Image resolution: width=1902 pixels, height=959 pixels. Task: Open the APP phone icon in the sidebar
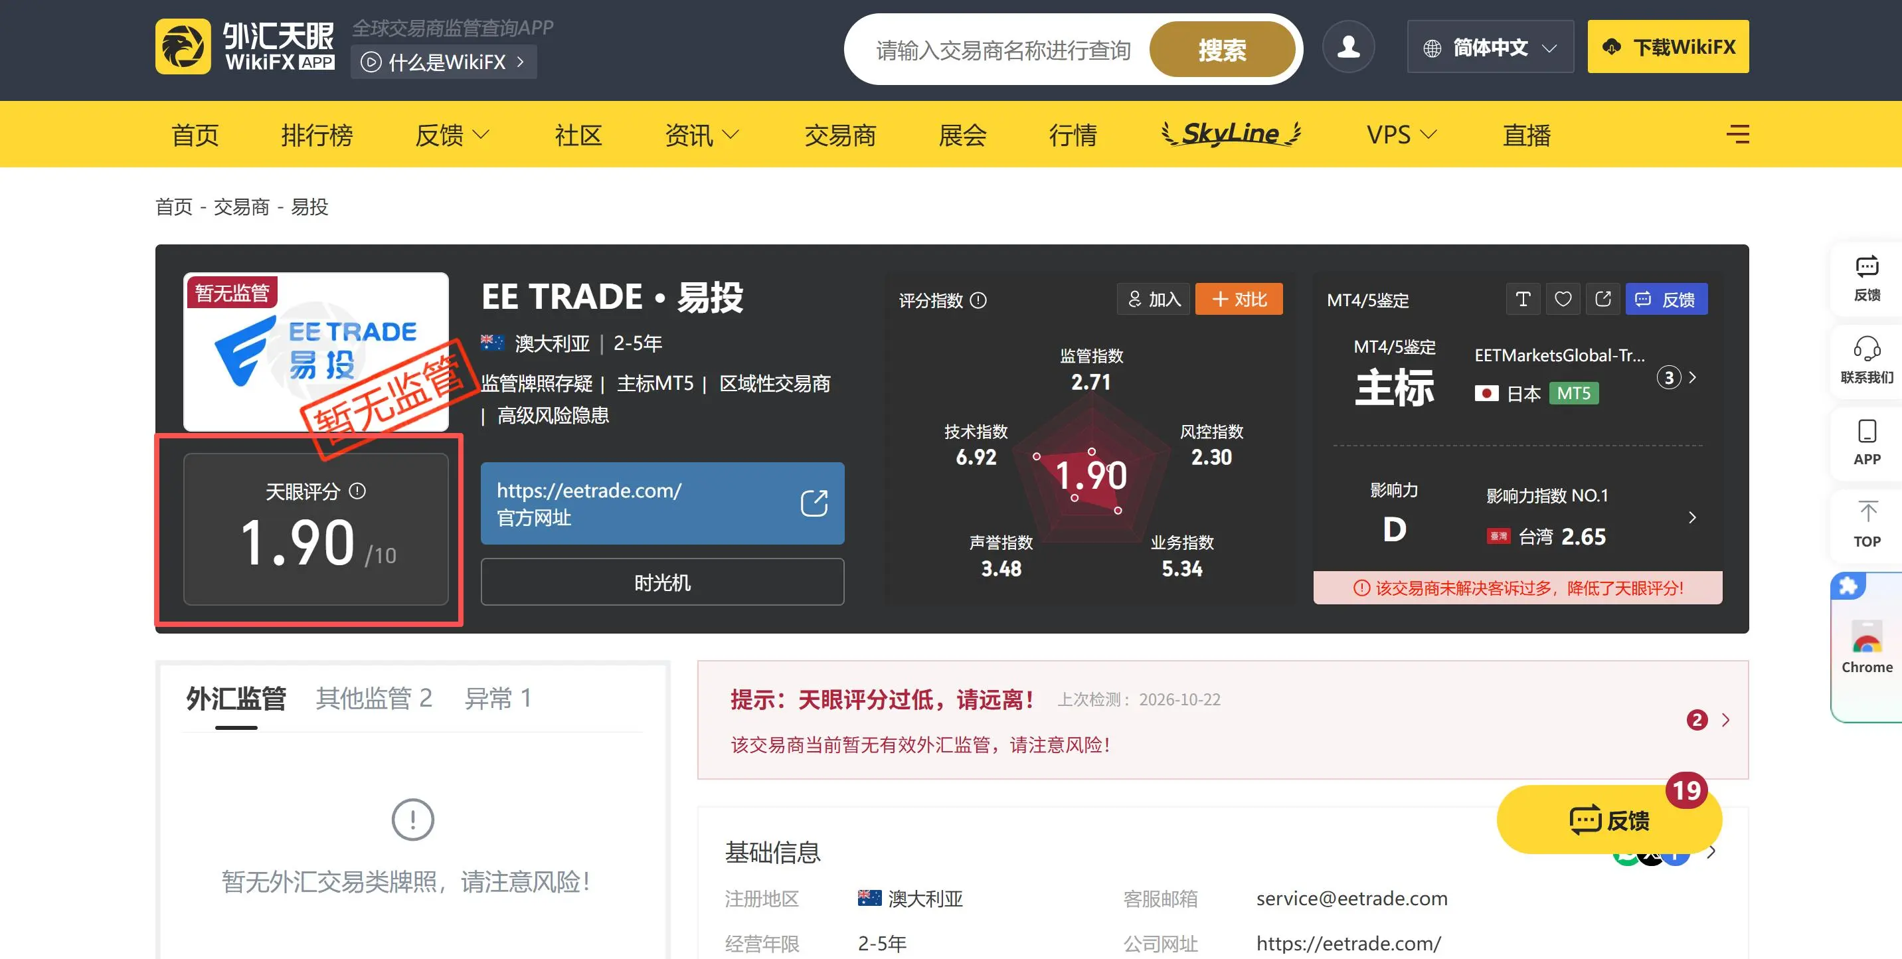pyautogui.click(x=1867, y=443)
